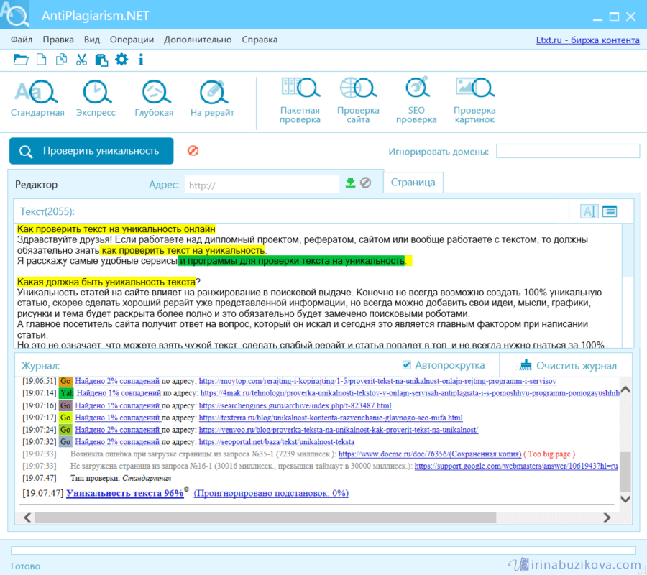The height and width of the screenshot is (575, 647).
Task: Click the open folder toolbar icon
Action: (x=21, y=60)
